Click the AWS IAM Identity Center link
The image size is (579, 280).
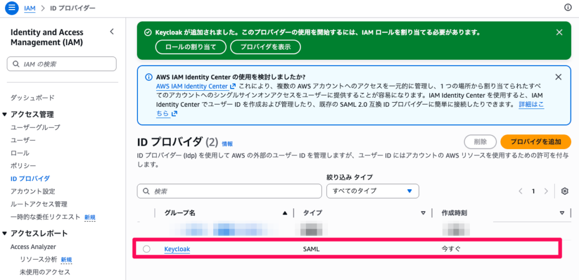(192, 86)
